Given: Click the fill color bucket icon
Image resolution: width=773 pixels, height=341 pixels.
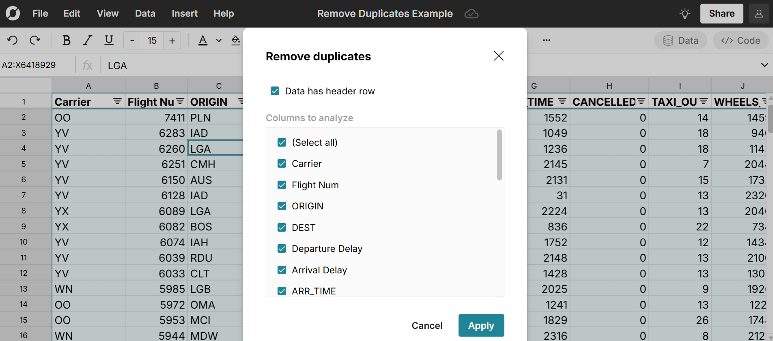Looking at the screenshot, I should pos(235,40).
